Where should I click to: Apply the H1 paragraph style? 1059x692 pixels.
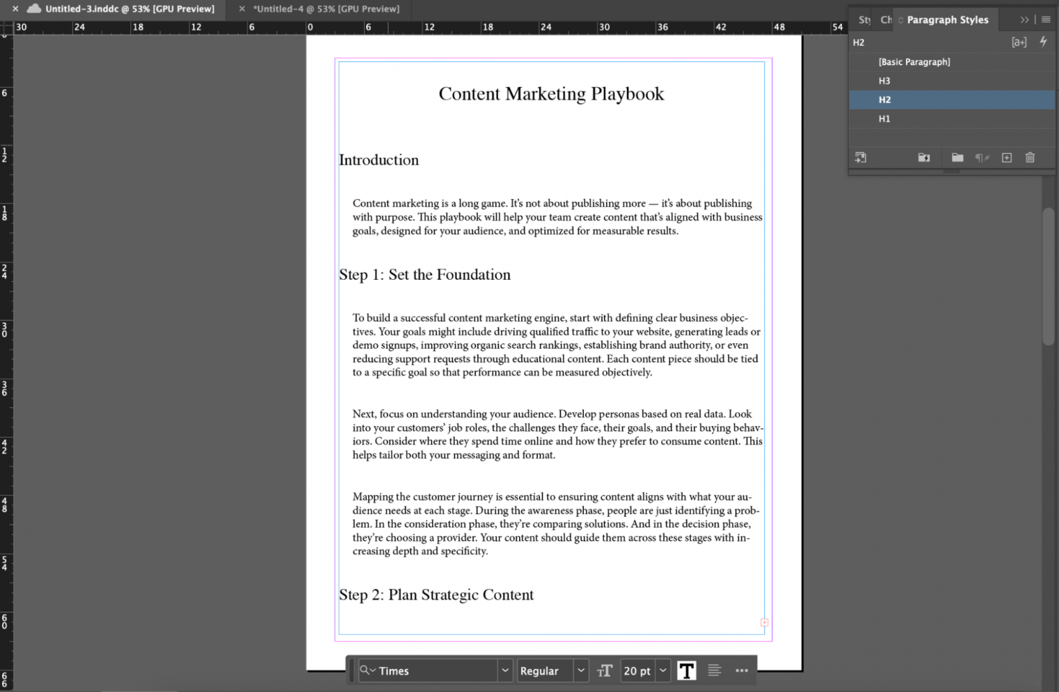[885, 119]
